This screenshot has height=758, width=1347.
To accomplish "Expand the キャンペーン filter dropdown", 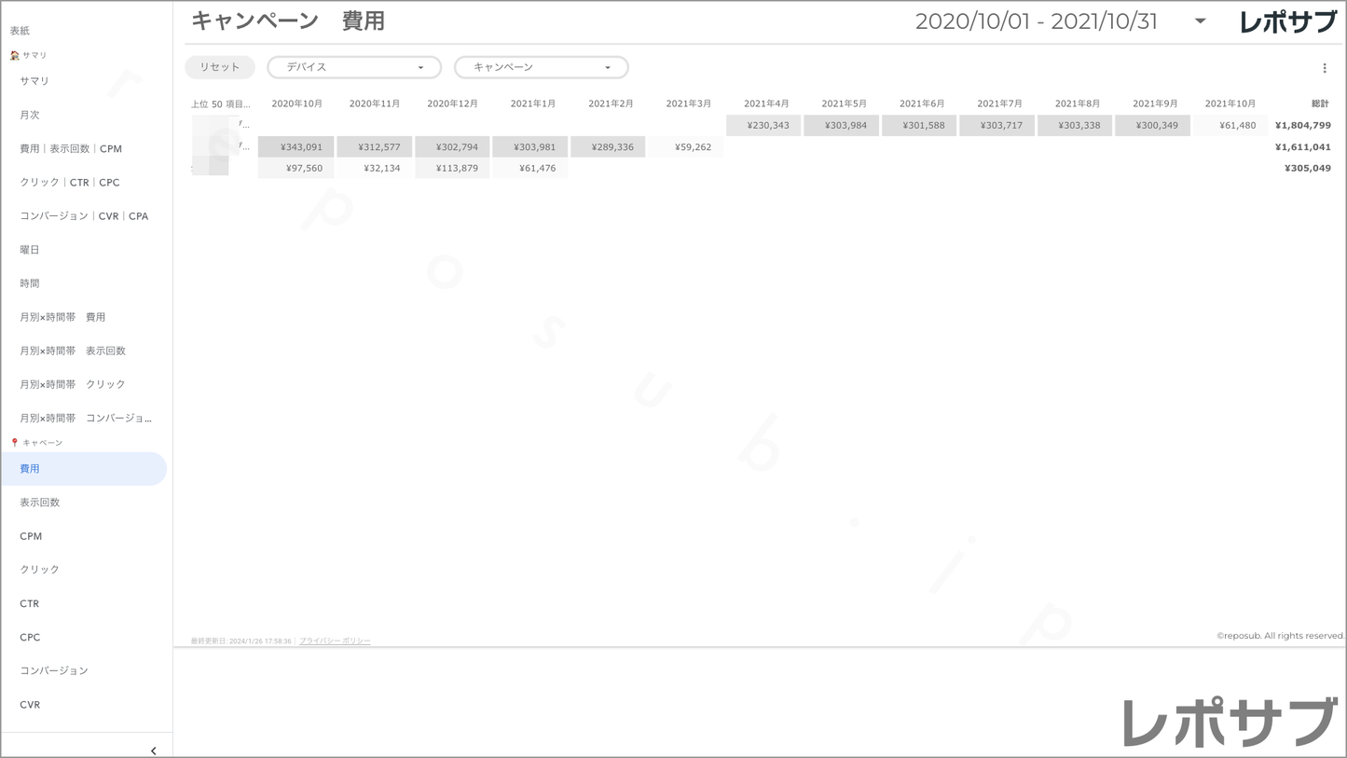I will click(541, 67).
